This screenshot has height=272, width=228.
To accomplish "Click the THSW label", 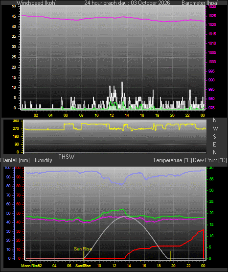I will pyautogui.click(x=67, y=157).
